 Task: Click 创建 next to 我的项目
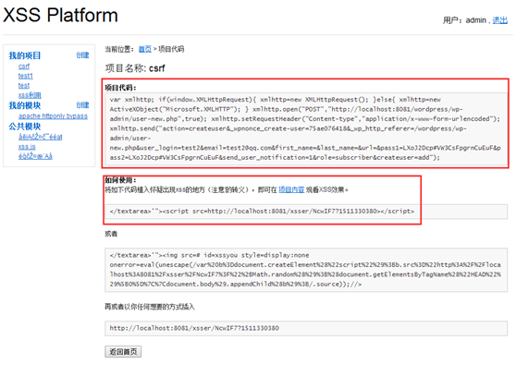click(82, 55)
